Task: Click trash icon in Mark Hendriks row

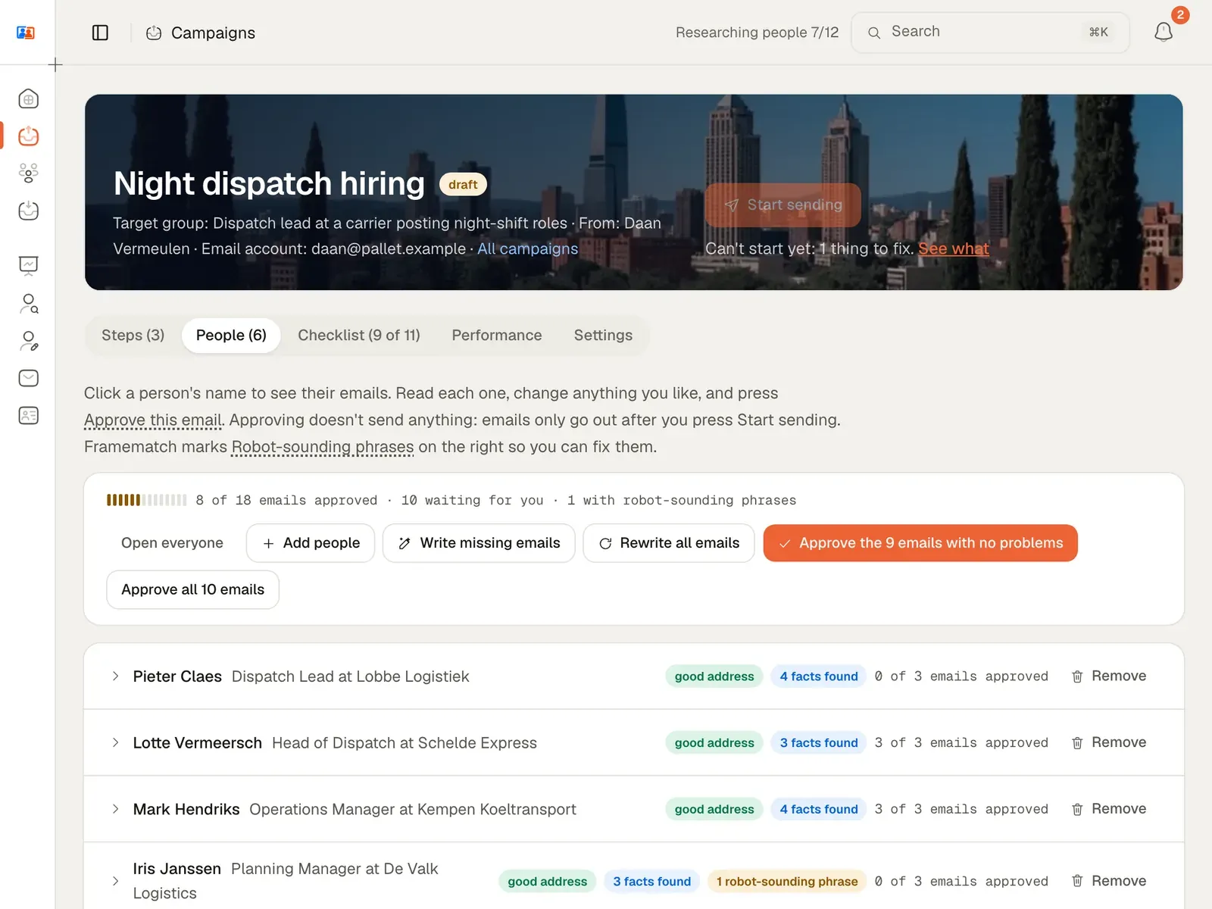Action: 1077,810
